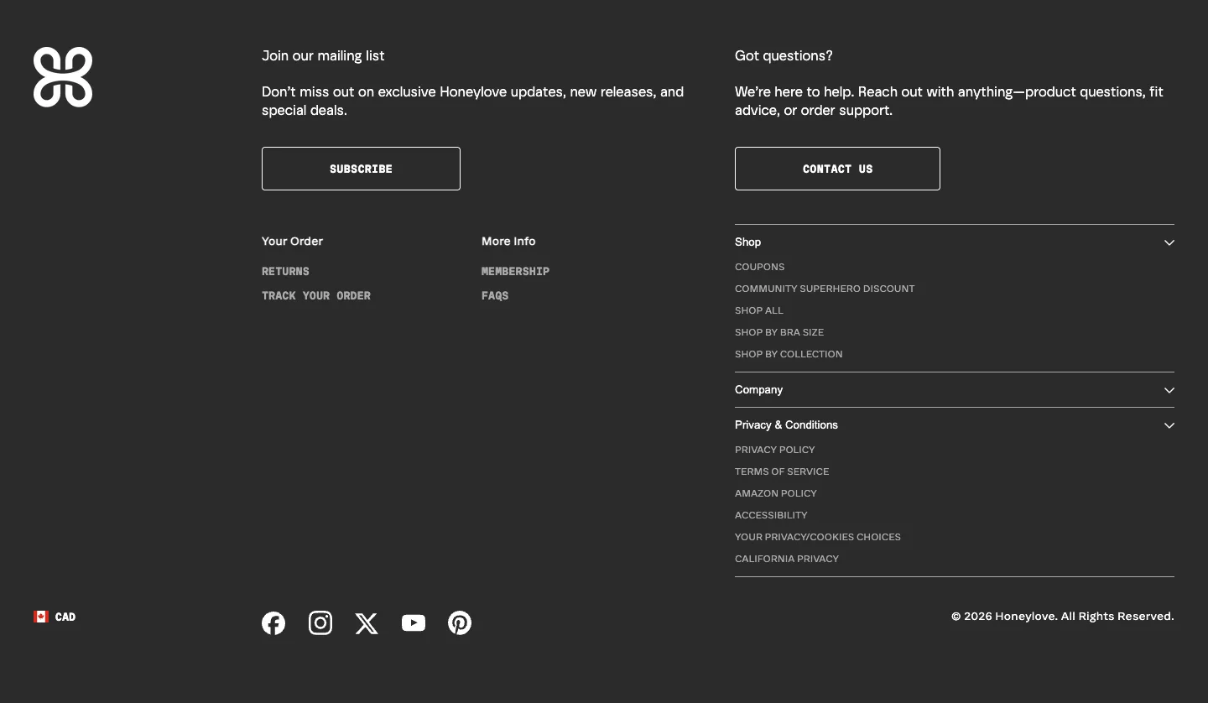
Task: Click the Privacy & Conditions heading
Action: click(786, 424)
